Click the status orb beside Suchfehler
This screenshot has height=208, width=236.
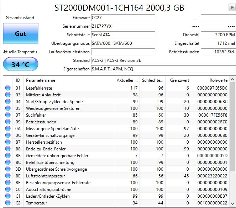[x=8, y=115]
